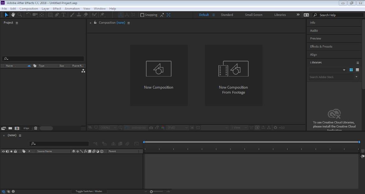The image size is (365, 194).
Task: Click the new composition icon in Project footer
Action: 17,128
